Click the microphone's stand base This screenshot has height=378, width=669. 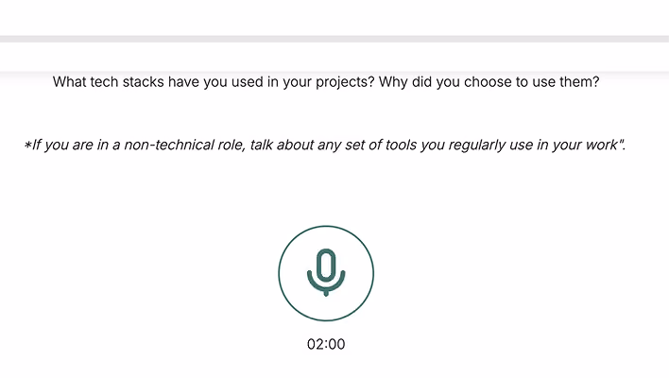[x=326, y=293]
